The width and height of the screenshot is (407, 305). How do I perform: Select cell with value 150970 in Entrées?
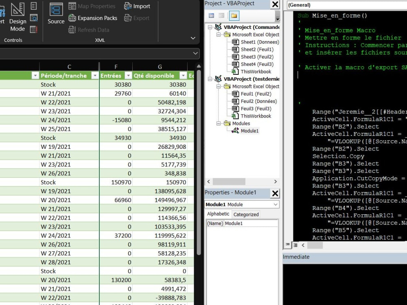pyautogui.click(x=116, y=182)
